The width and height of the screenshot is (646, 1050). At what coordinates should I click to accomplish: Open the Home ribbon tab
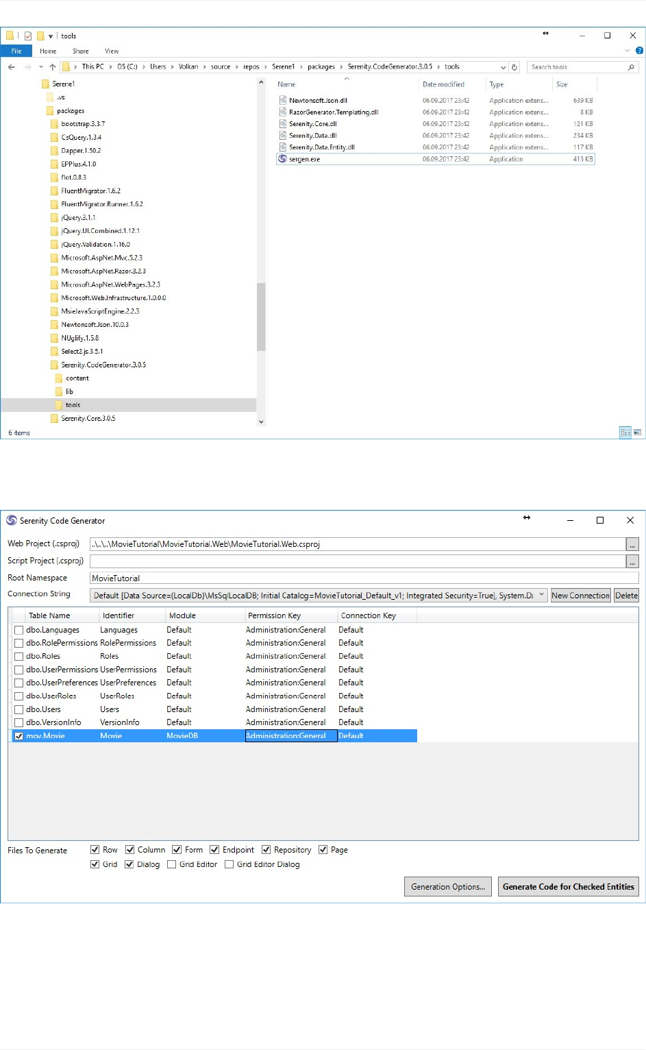(x=48, y=51)
